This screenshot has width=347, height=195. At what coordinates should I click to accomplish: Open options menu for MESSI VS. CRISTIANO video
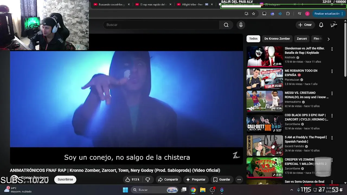click(x=332, y=93)
